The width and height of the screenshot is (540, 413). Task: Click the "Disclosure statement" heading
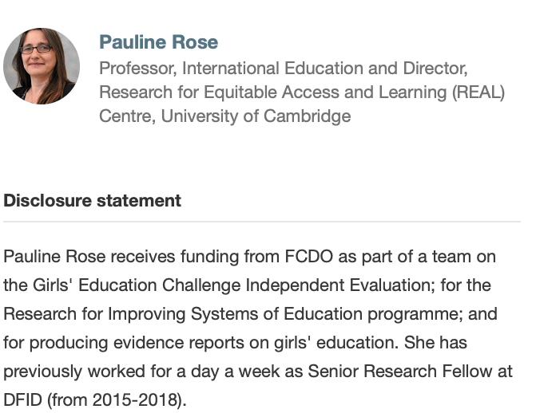click(92, 200)
